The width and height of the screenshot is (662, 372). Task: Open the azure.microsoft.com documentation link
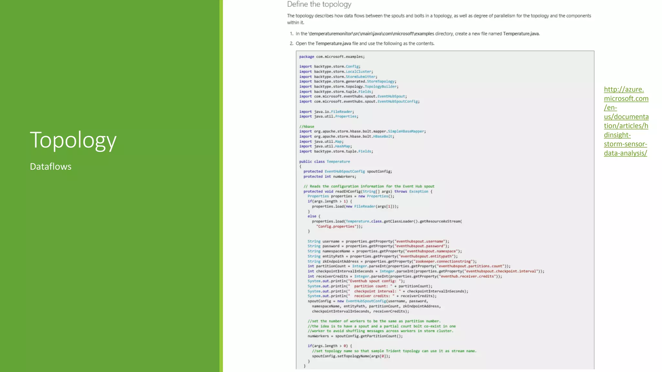pos(626,121)
